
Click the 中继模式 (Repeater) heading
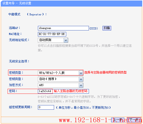(28, 14)
